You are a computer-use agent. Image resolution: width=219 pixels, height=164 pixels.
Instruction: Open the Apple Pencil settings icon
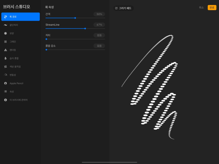tap(5, 83)
